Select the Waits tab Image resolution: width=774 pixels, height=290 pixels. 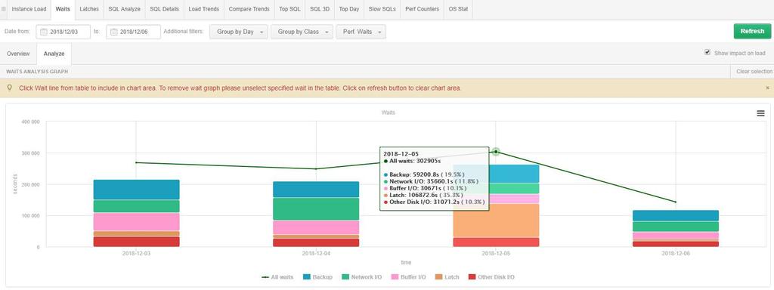[x=63, y=9]
